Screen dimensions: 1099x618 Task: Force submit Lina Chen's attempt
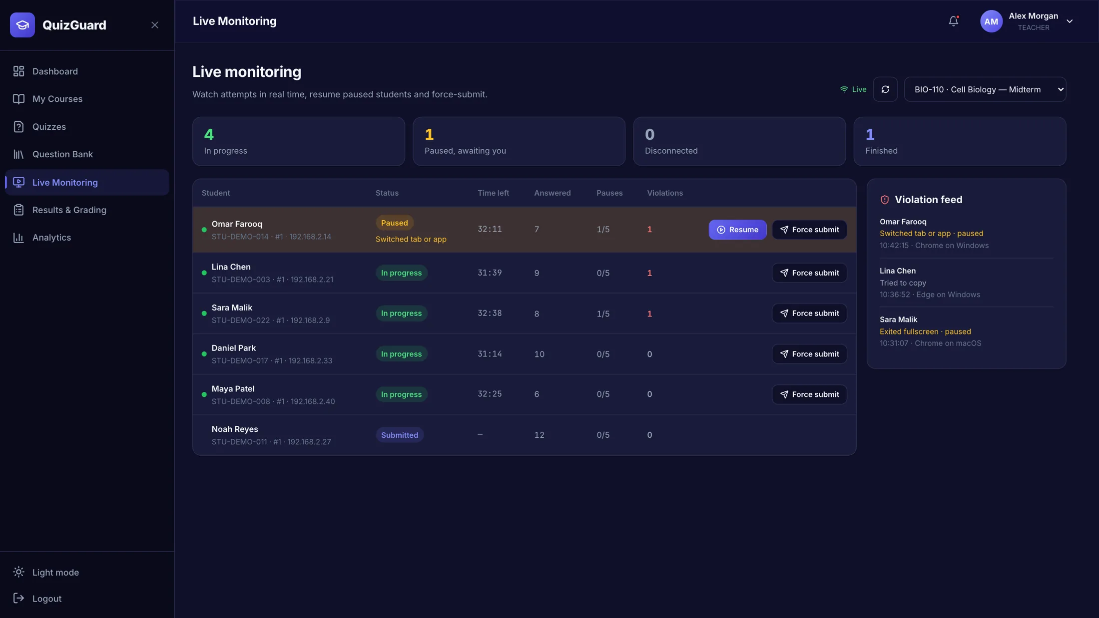[809, 273]
